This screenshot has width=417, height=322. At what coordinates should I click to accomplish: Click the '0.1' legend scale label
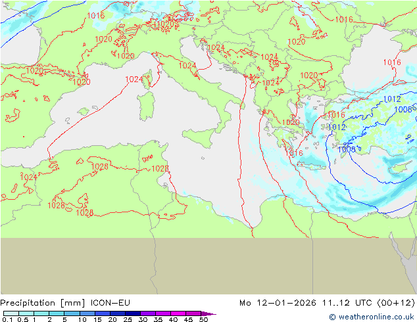7,319
